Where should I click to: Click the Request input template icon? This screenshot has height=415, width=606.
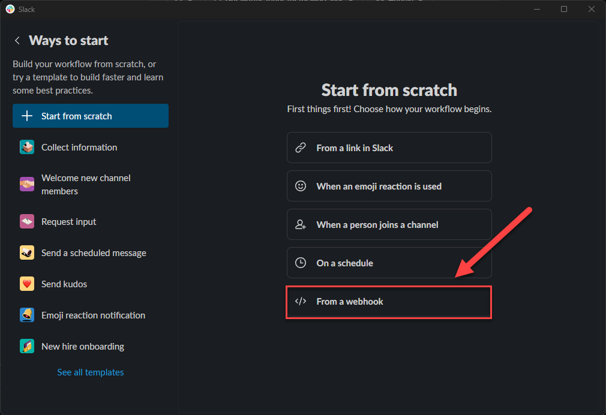pyautogui.click(x=27, y=222)
